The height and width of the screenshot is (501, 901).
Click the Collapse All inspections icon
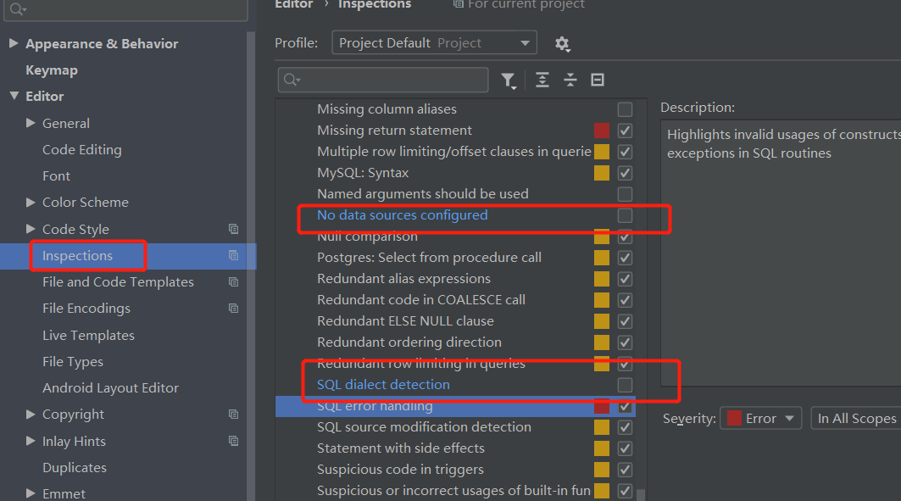point(570,80)
